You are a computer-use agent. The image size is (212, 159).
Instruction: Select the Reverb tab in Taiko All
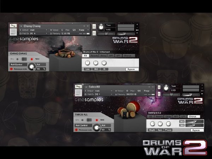[159, 116]
